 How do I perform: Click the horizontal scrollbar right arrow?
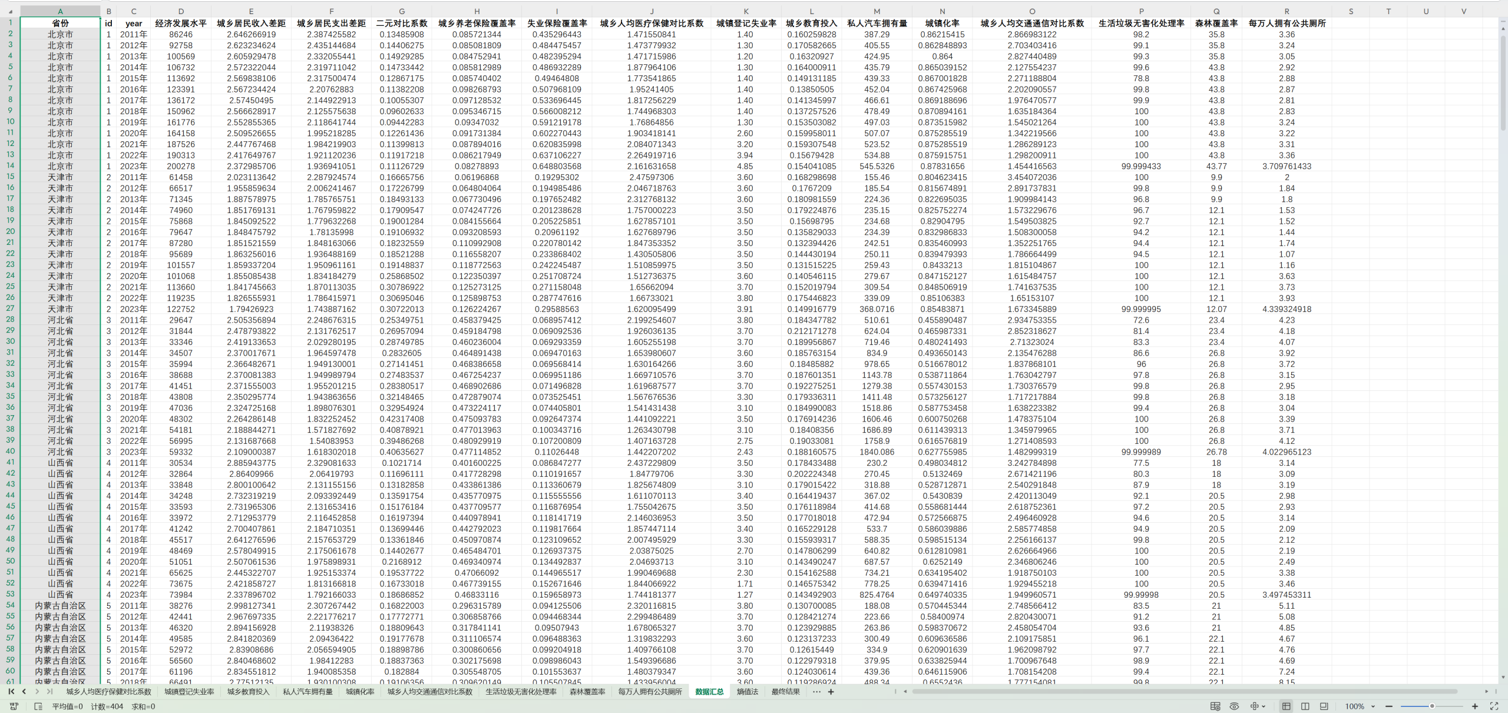(x=1486, y=692)
